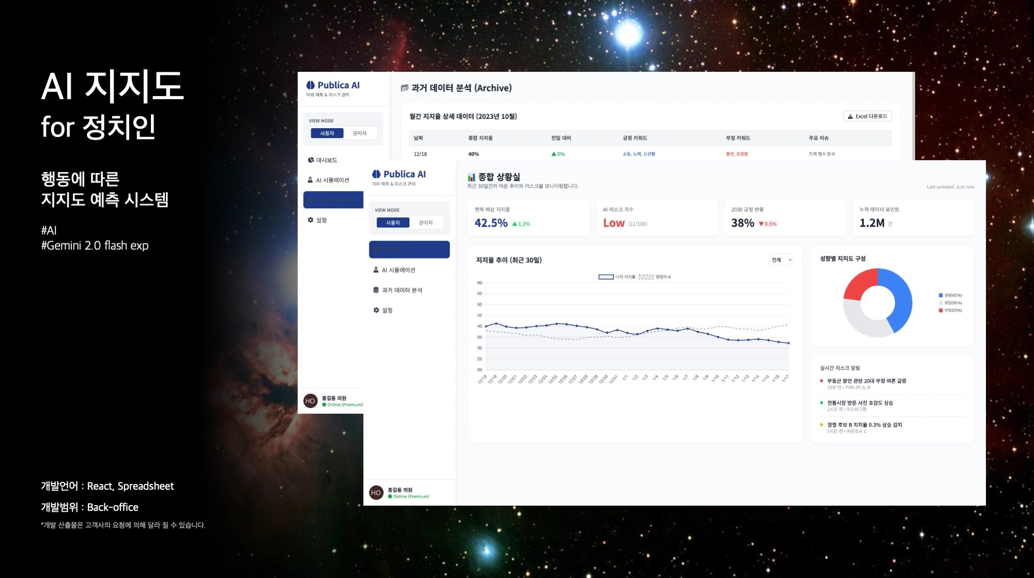Click the Publica AI brain logo in the back Archive window
Image resolution: width=1034 pixels, height=578 pixels.
coord(310,85)
